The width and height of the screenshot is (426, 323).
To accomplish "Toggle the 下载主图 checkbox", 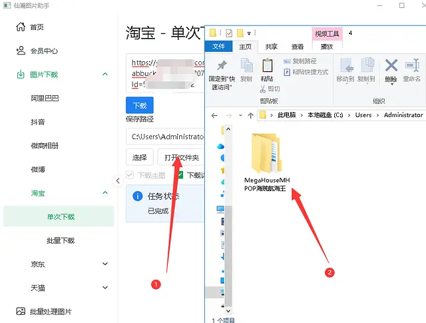I will (x=130, y=175).
